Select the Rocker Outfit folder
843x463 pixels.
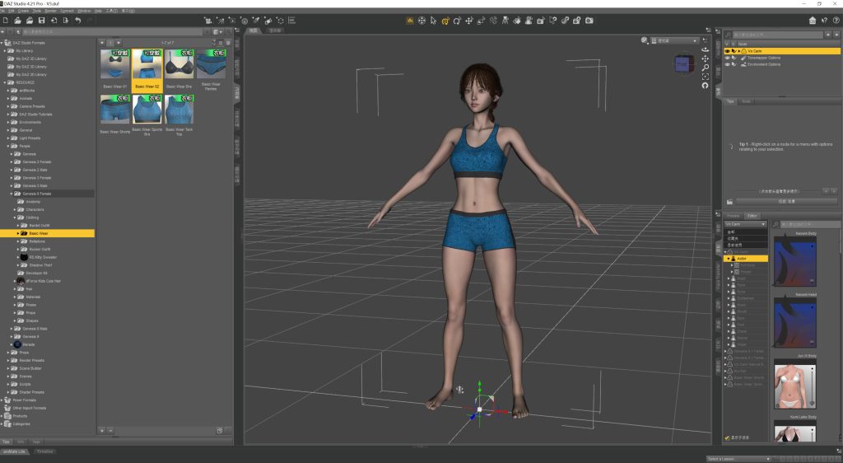tap(40, 249)
